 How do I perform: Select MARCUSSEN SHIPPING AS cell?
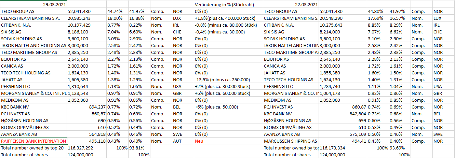point(291,141)
